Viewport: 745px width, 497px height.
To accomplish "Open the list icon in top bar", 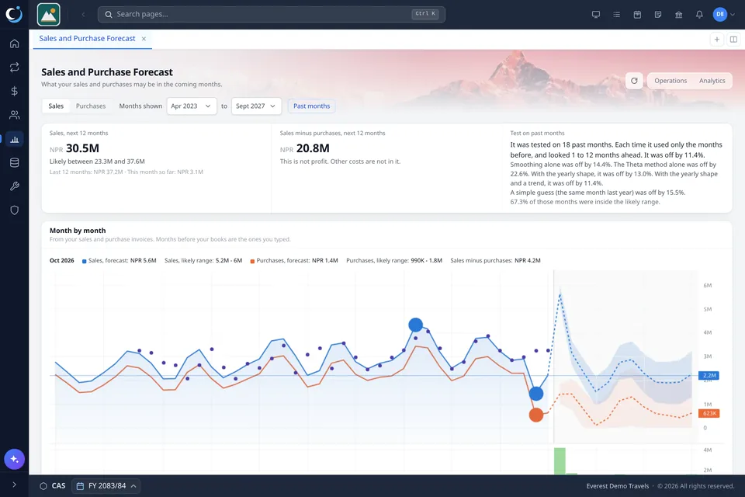I will click(617, 14).
